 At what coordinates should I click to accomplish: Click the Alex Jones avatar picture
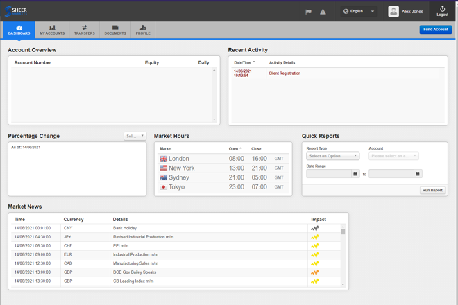(393, 11)
